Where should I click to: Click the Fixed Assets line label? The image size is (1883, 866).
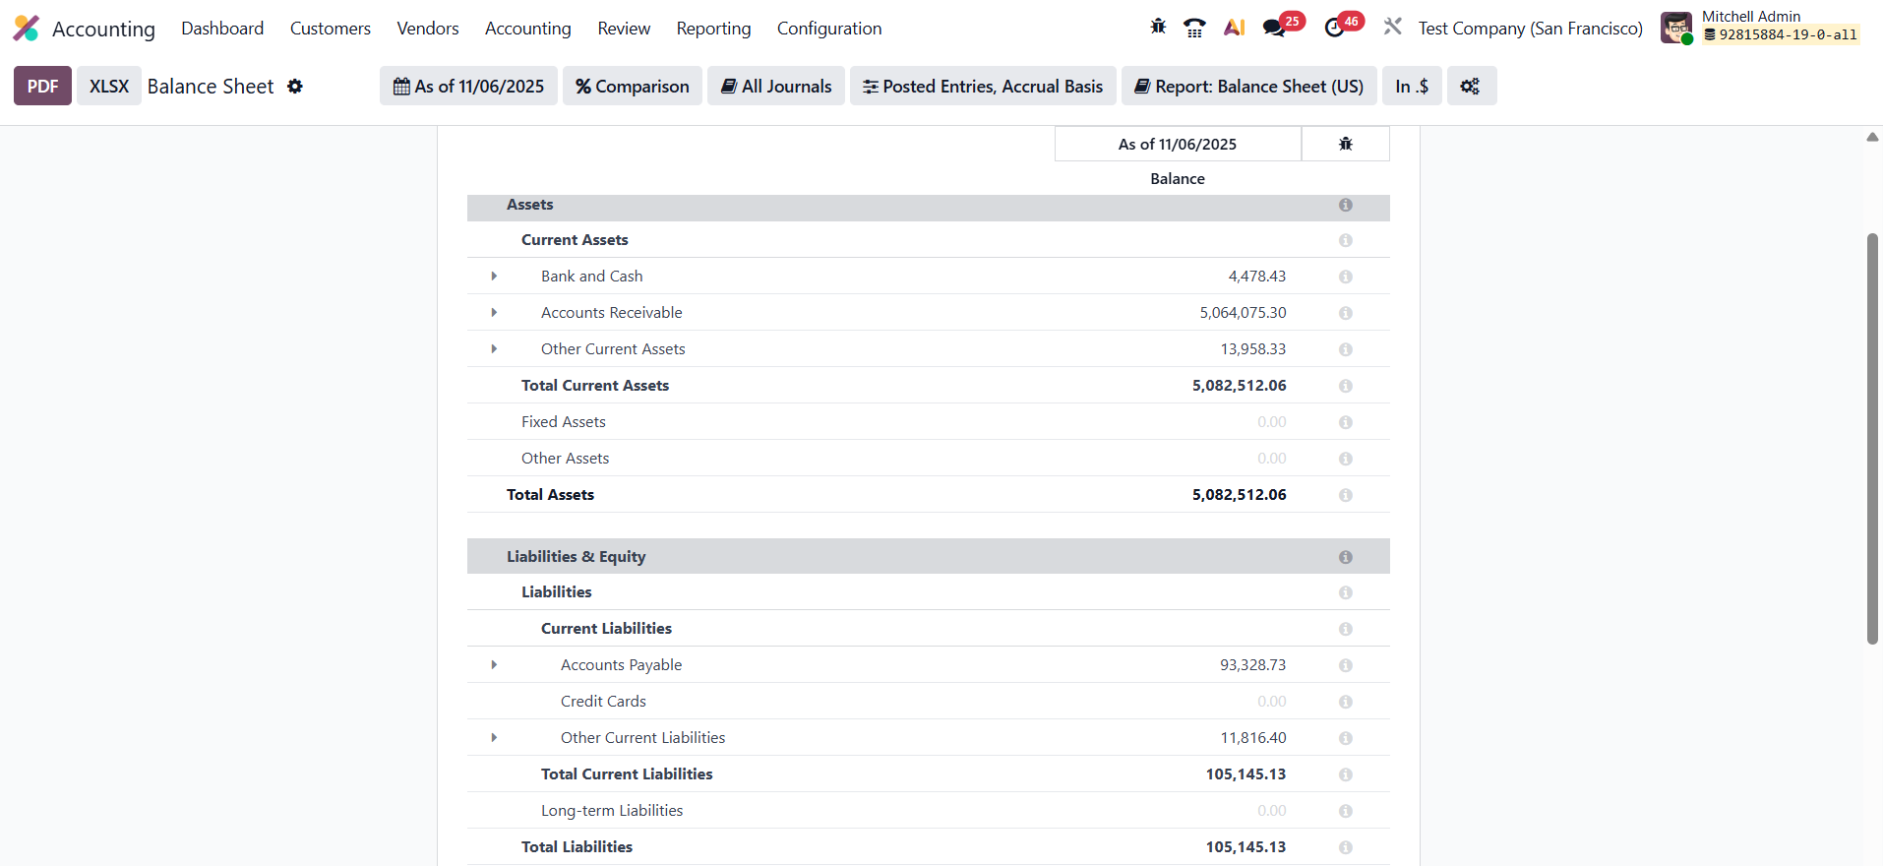(x=564, y=422)
